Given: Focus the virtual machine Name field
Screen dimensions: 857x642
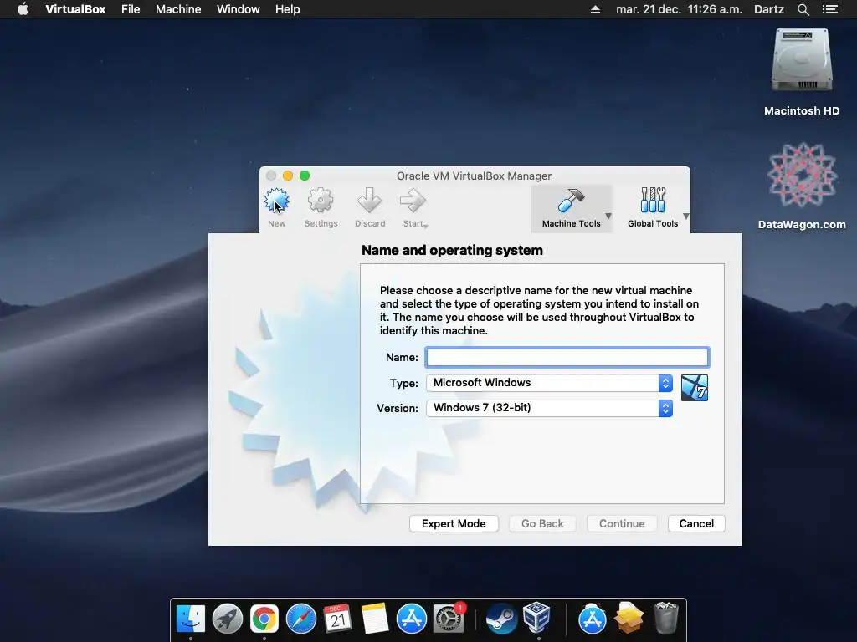Looking at the screenshot, I should click(x=567, y=357).
